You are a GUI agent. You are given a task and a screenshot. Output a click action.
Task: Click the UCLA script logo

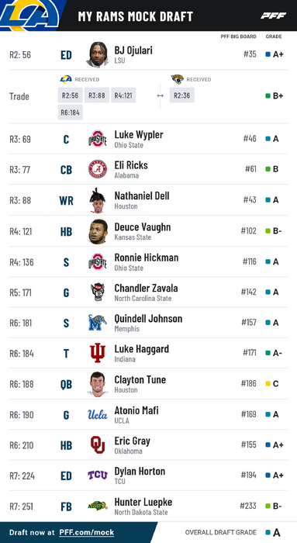(97, 414)
